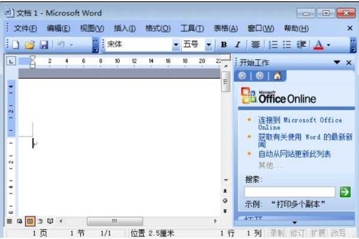Switch to Reading layout view
The height and width of the screenshot is (239, 359).
pos(50,221)
